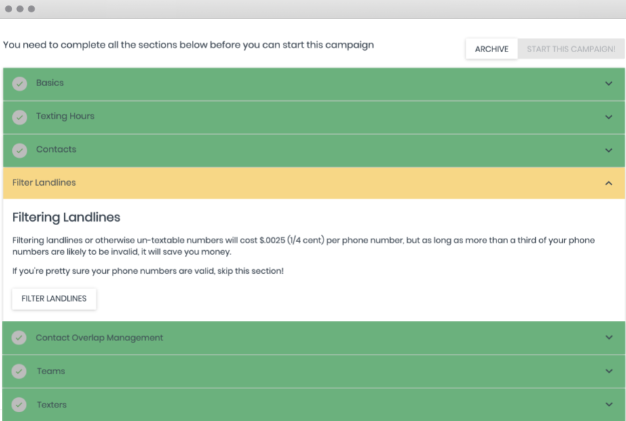Click the Texting Hours checkmark icon
The width and height of the screenshot is (626, 421).
[x=20, y=117]
